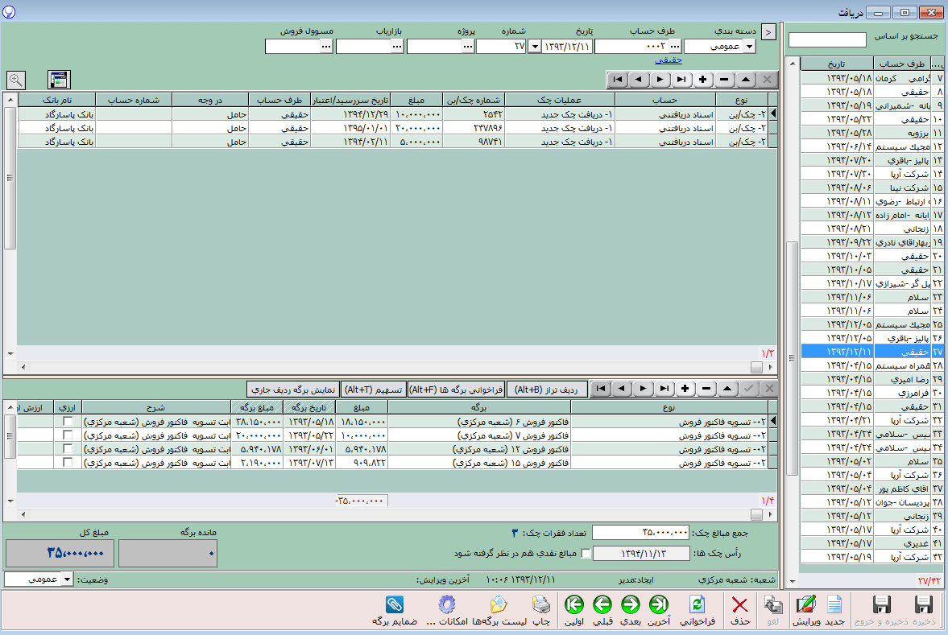Click the magnifier zoom icon above the grid
The image size is (948, 635).
click(16, 80)
